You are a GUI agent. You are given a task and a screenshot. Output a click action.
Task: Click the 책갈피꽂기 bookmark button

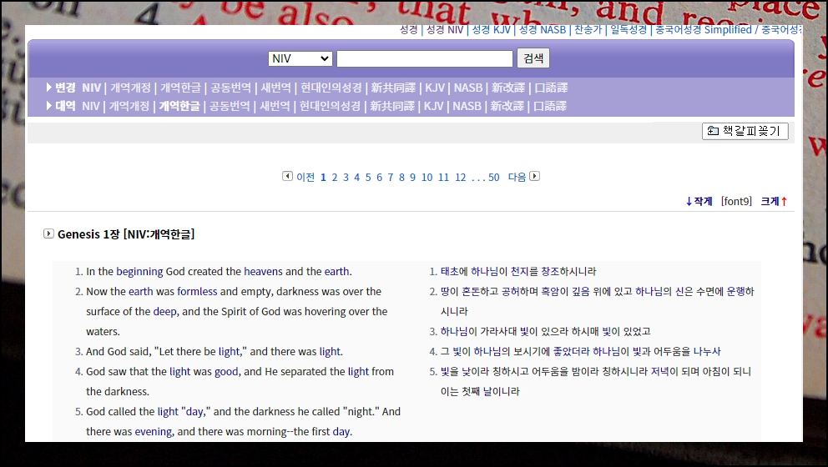pyautogui.click(x=745, y=131)
